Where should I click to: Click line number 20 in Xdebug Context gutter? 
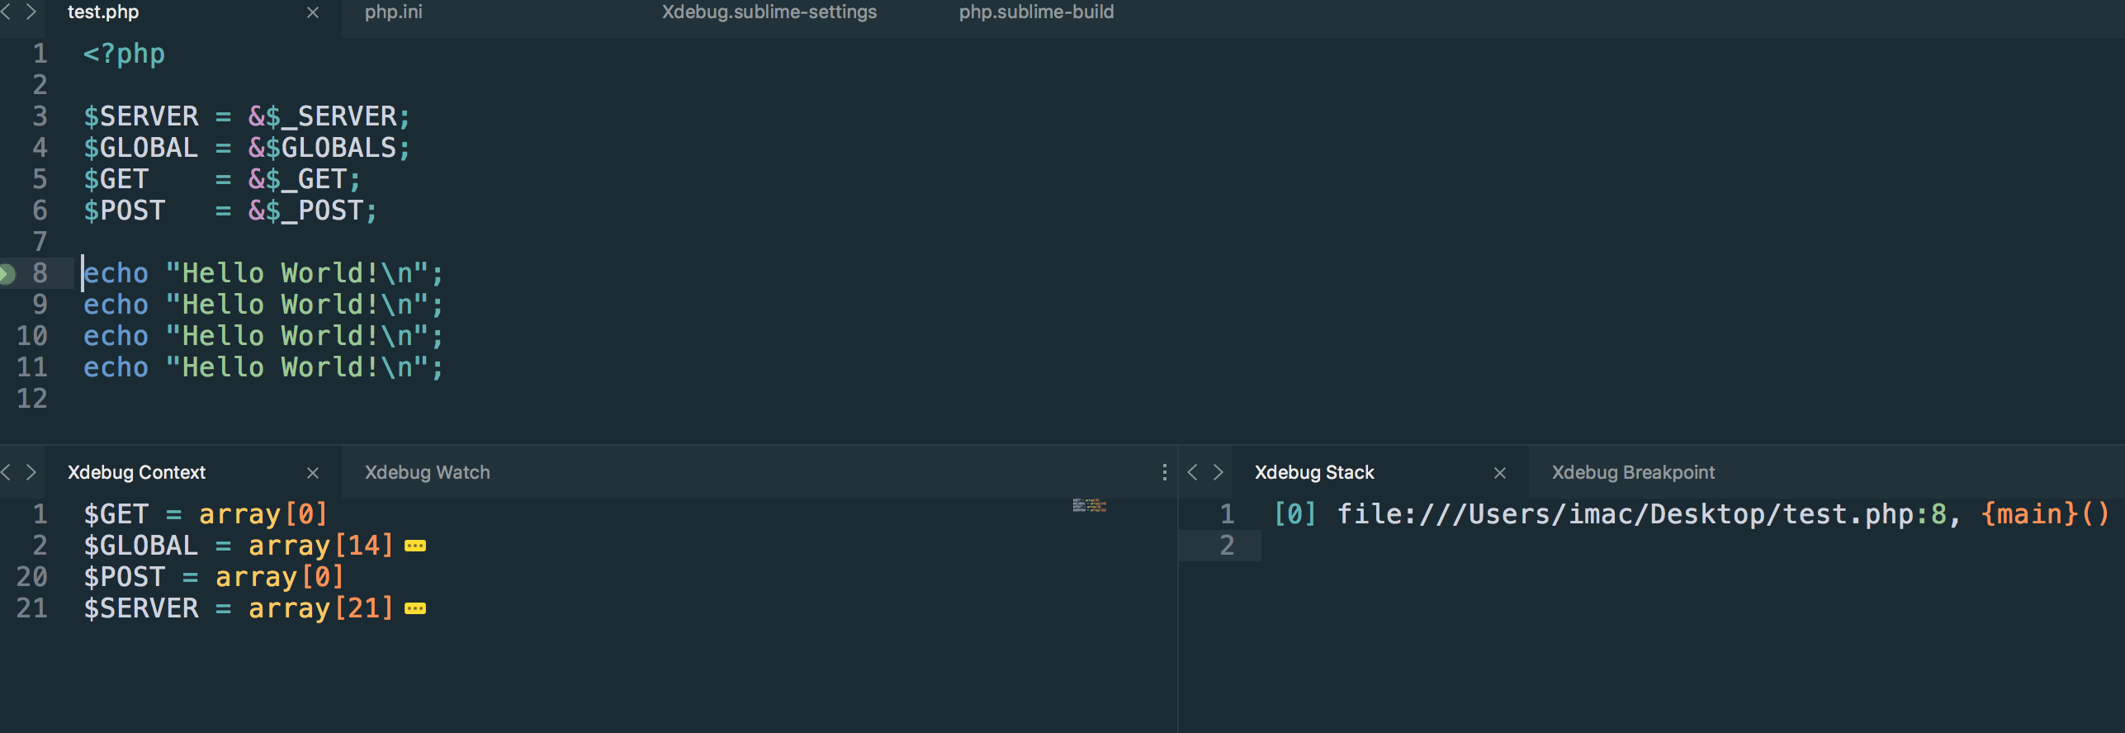tap(32, 577)
